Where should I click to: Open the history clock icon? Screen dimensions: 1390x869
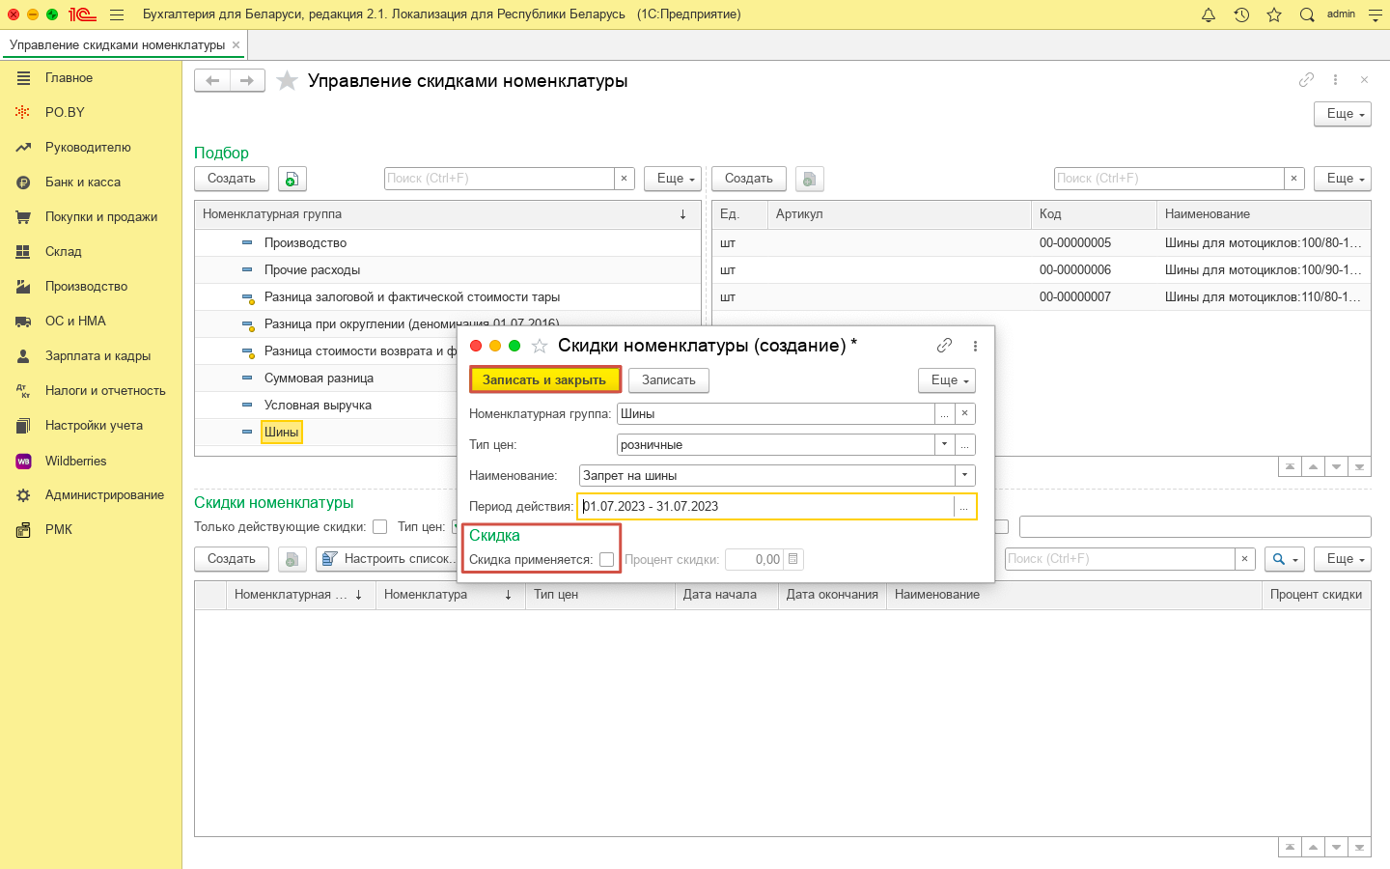(1241, 14)
